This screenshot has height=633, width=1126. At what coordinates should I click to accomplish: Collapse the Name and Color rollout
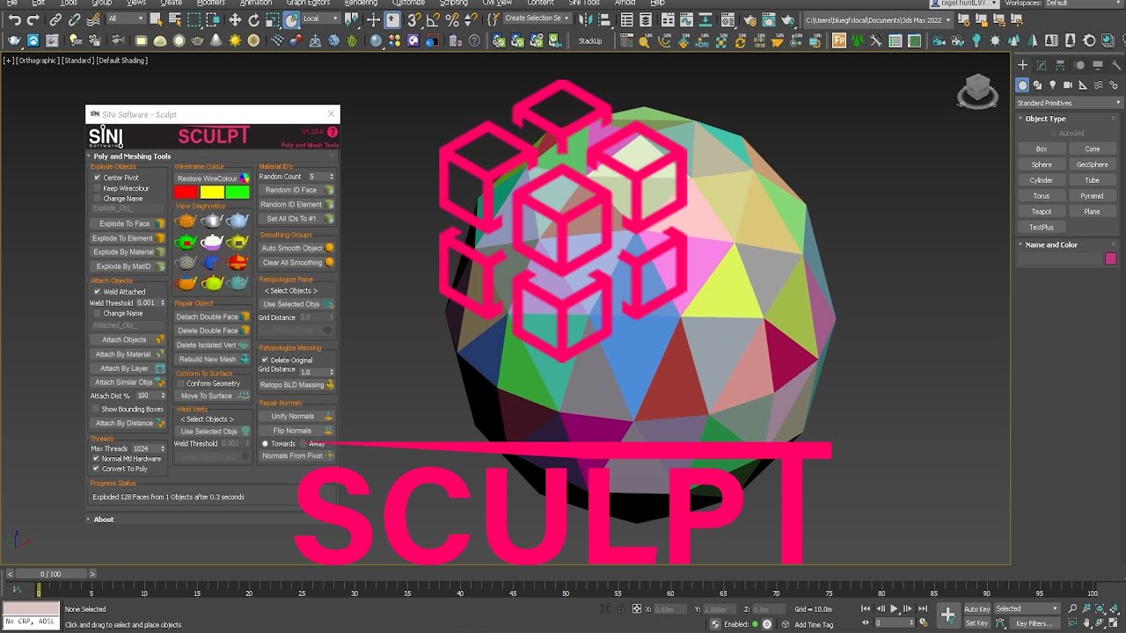tap(1051, 245)
